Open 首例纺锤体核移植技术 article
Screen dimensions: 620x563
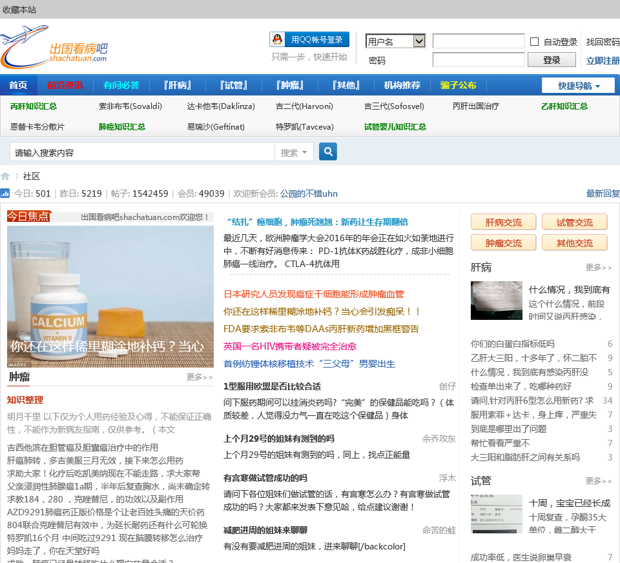click(309, 364)
